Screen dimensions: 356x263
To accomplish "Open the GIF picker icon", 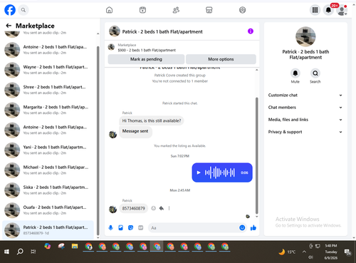I will click(141, 228).
